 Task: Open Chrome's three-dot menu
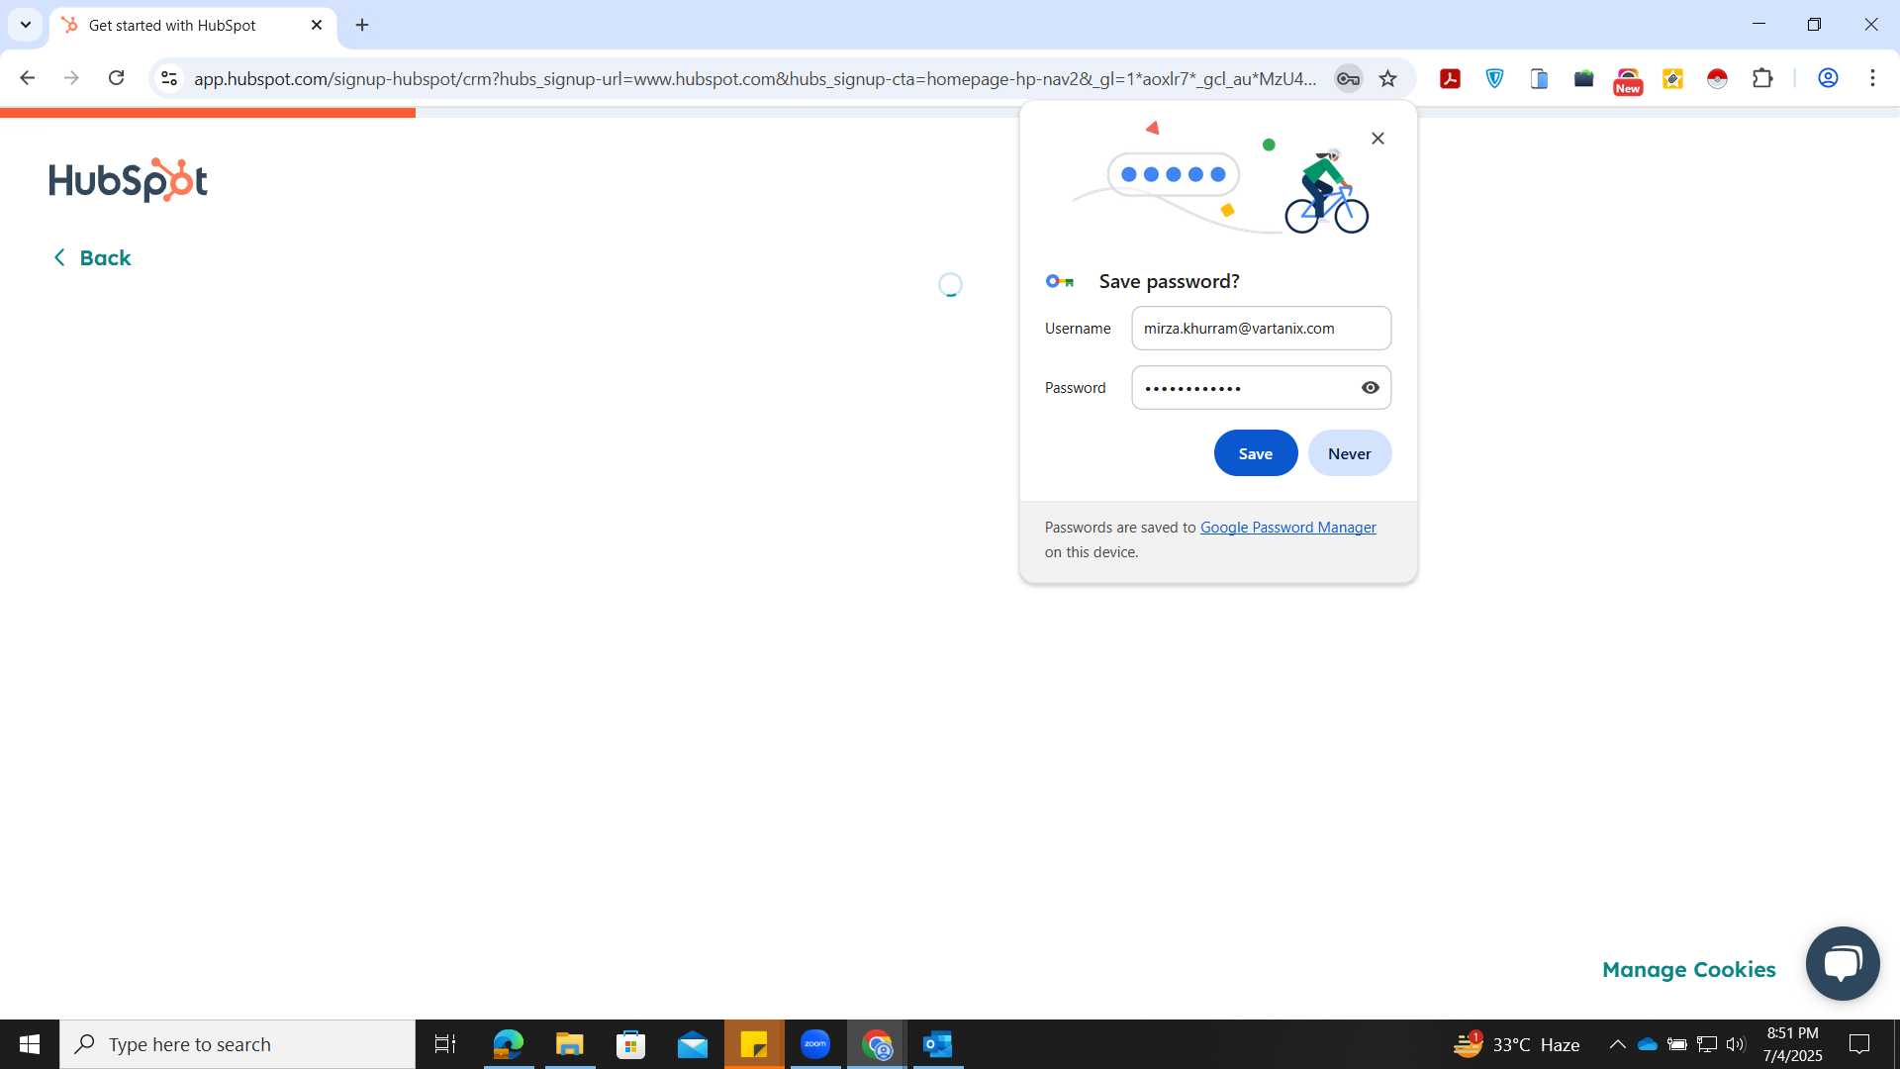[x=1872, y=78]
